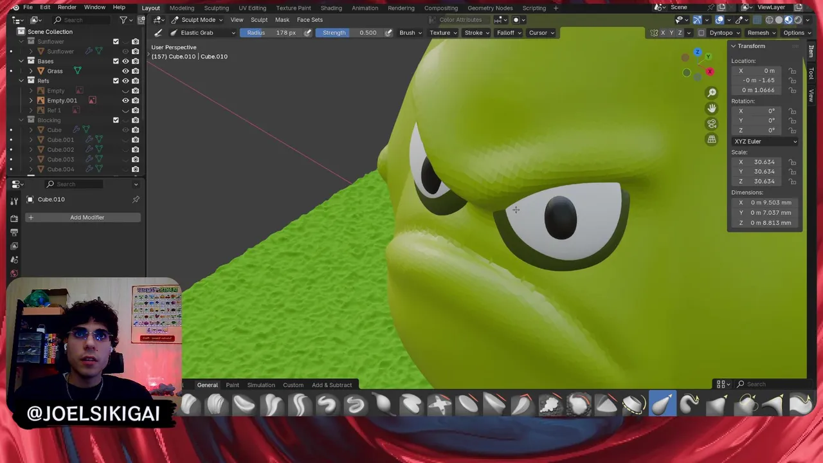Open the XYZ Euler rotation mode dropdown
This screenshot has height=463, width=823.
pos(765,141)
